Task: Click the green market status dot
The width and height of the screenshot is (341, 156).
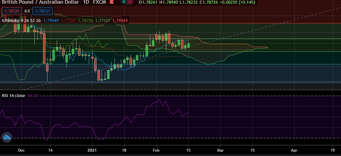Action: point(124,2)
